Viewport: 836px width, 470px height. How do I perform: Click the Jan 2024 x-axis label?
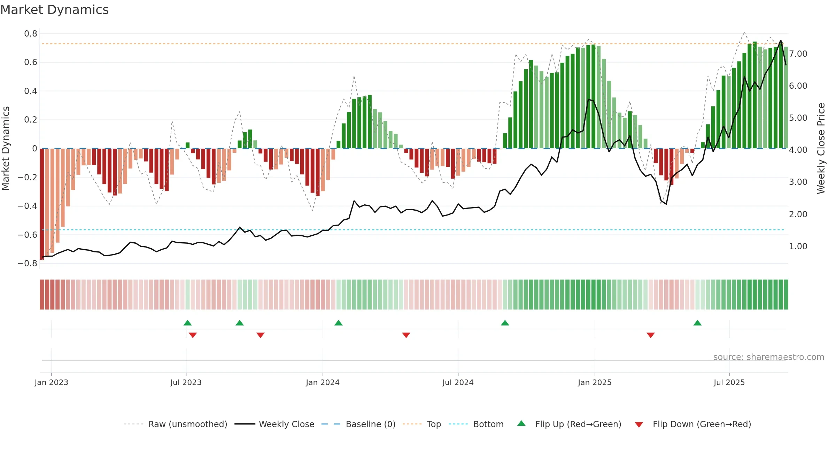click(x=323, y=382)
